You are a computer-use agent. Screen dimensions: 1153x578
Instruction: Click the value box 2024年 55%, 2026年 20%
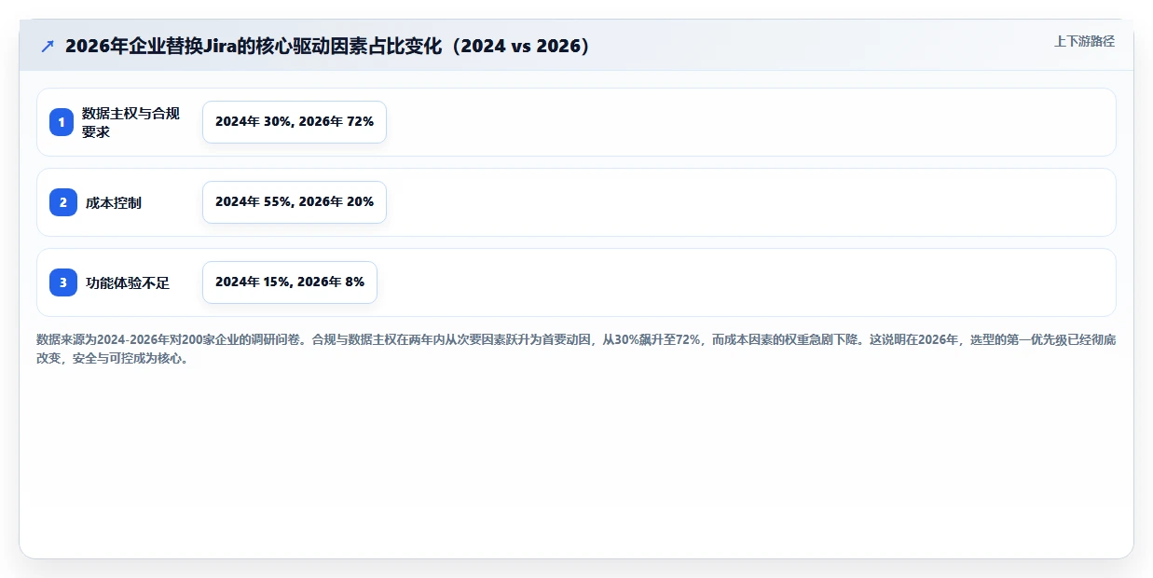click(295, 202)
